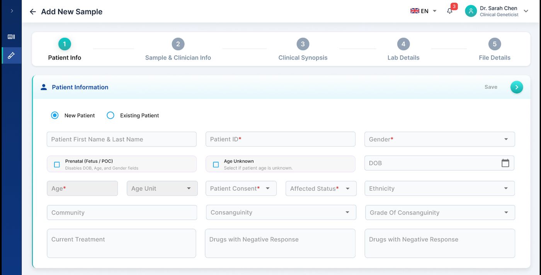Click the Patient ID field
The height and width of the screenshot is (275, 541).
tap(280, 139)
